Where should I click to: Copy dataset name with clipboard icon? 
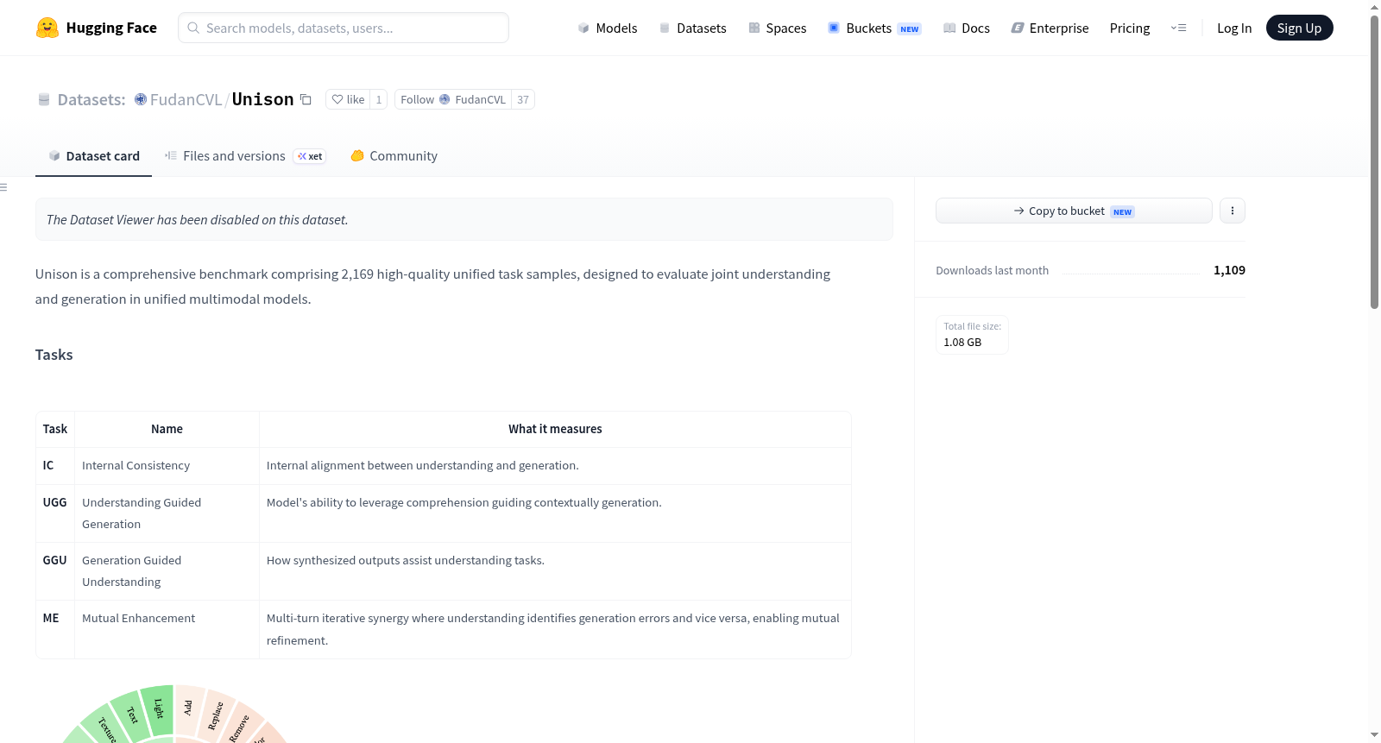[x=306, y=99]
